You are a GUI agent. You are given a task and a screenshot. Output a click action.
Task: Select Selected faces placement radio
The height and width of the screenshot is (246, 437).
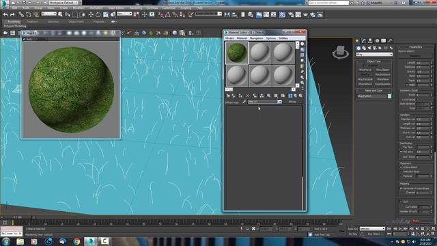pyautogui.click(x=401, y=172)
